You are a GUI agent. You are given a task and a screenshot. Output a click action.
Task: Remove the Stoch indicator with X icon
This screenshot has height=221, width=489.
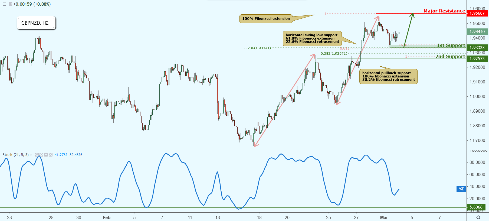(x=51, y=155)
